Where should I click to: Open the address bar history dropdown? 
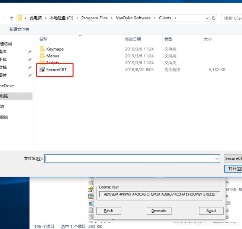207,18
